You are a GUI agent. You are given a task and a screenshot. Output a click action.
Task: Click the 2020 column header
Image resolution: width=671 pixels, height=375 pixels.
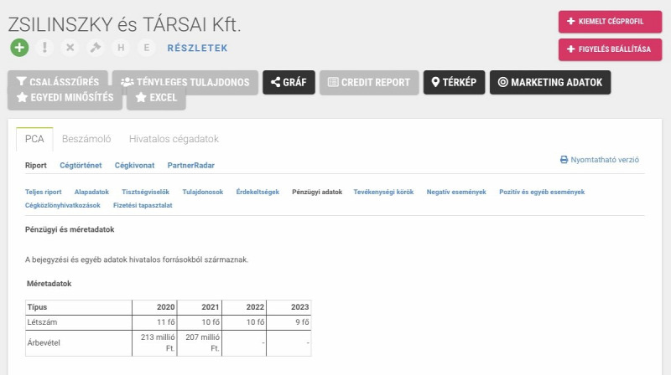[x=154, y=307]
